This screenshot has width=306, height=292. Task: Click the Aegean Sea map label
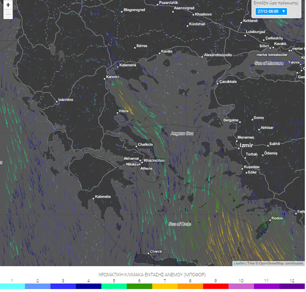click(x=182, y=134)
